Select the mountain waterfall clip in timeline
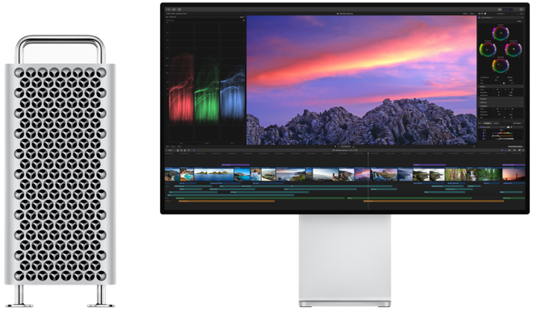This screenshot has height=312, width=533. (x=384, y=174)
